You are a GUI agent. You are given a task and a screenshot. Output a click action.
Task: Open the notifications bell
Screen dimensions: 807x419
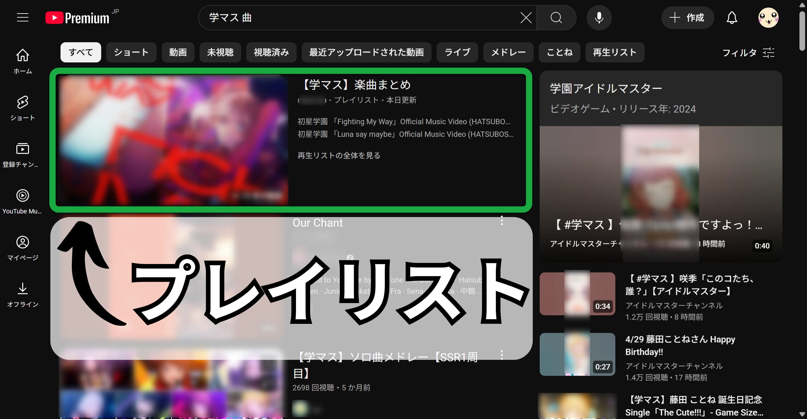click(x=732, y=18)
